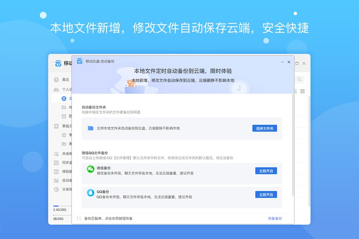
Task: Click the 选择文件夹 button
Action: (265, 128)
